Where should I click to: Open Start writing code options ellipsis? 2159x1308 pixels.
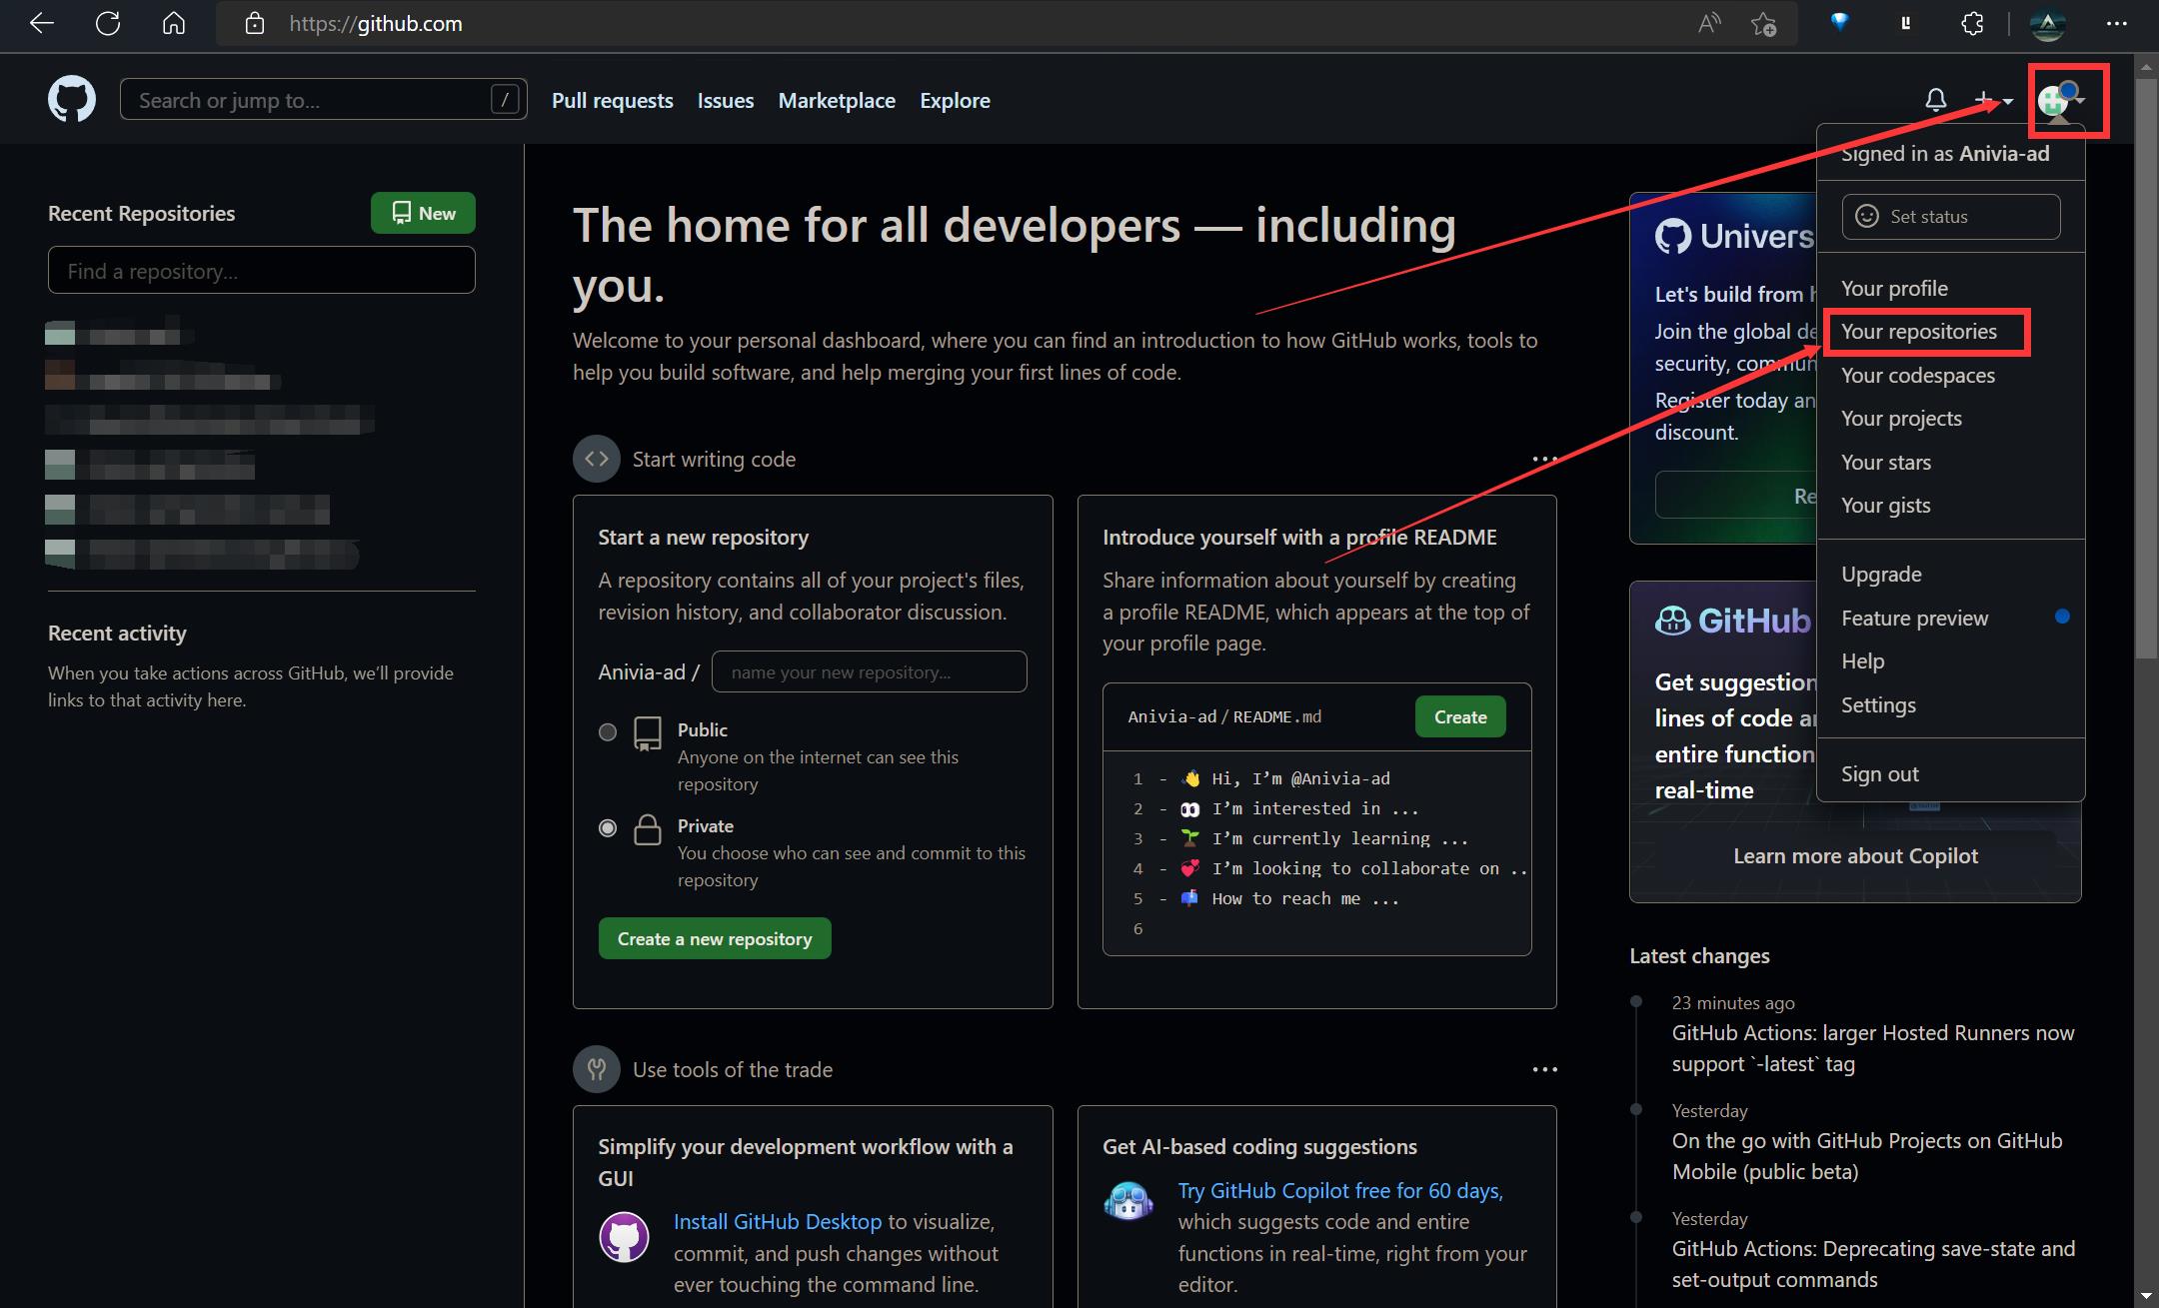[1544, 460]
